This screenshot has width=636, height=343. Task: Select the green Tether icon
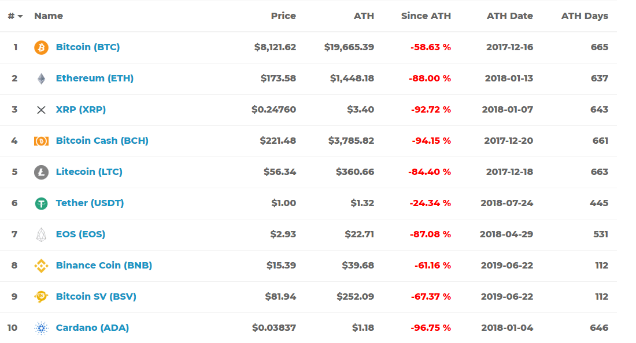(x=40, y=203)
